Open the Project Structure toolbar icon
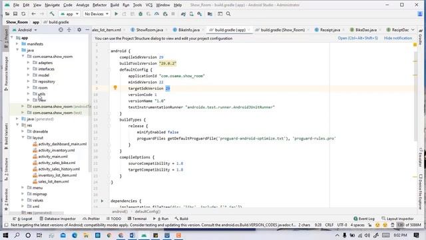Viewport: 426px width, 240px height. pyautogui.click(x=210, y=14)
